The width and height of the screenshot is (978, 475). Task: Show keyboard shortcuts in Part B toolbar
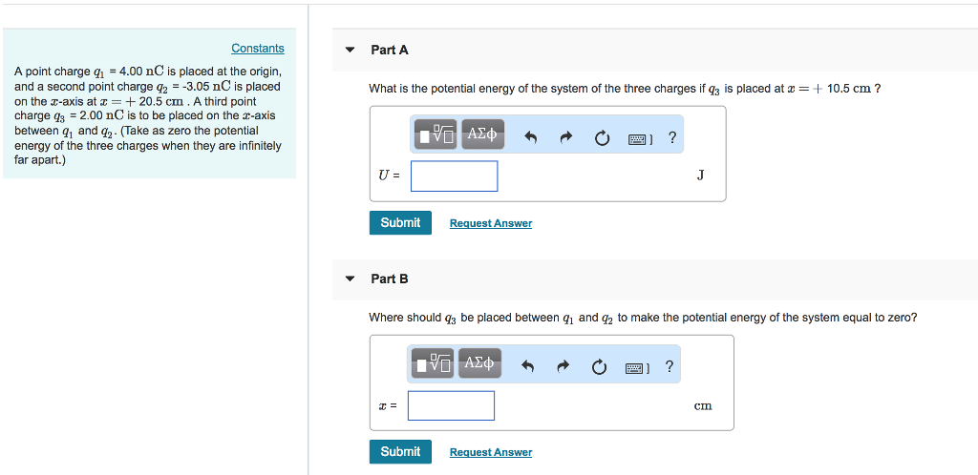(x=637, y=368)
